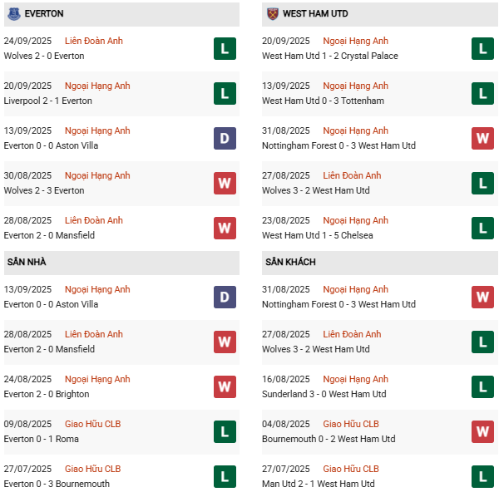Click the L badge for Man Utd 2-1 West Ham
Image resolution: width=499 pixels, height=492 pixels.
pos(483,477)
